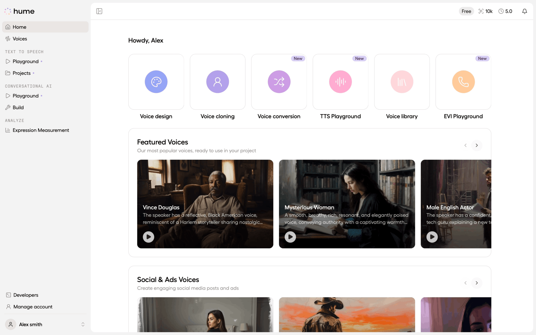Screen dimensions: 536x335
Task: Open Expression Measurement
Action: (x=45, y=130)
